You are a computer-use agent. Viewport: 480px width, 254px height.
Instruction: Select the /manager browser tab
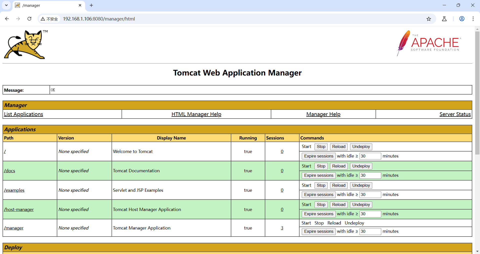[x=49, y=5]
